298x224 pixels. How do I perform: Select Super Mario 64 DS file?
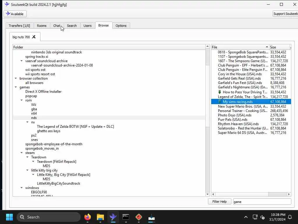242,133
